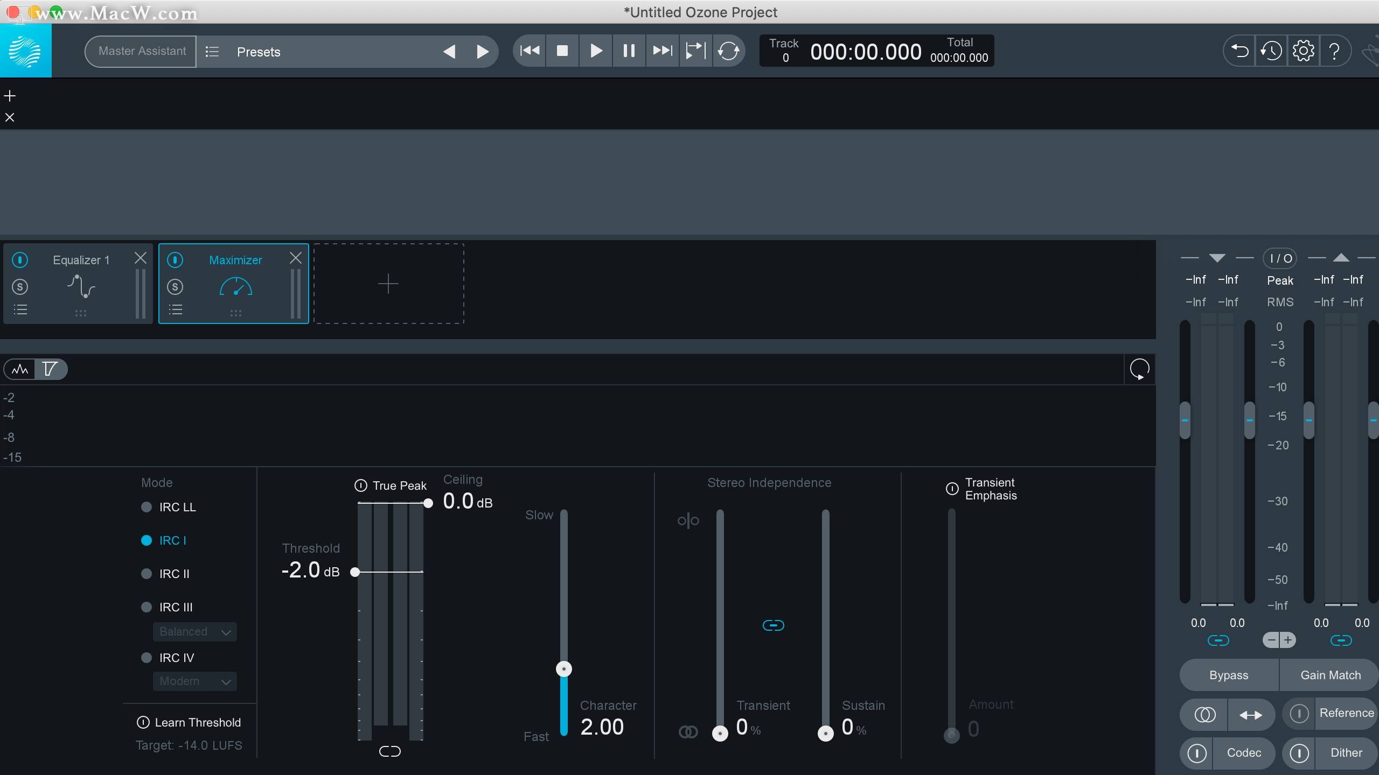The image size is (1379, 775).
Task: Select IRC IV mode
Action: [x=168, y=658]
